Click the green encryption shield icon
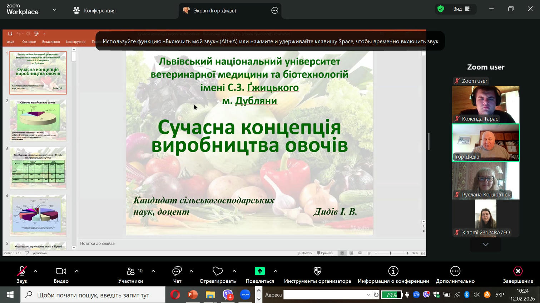 [441, 9]
